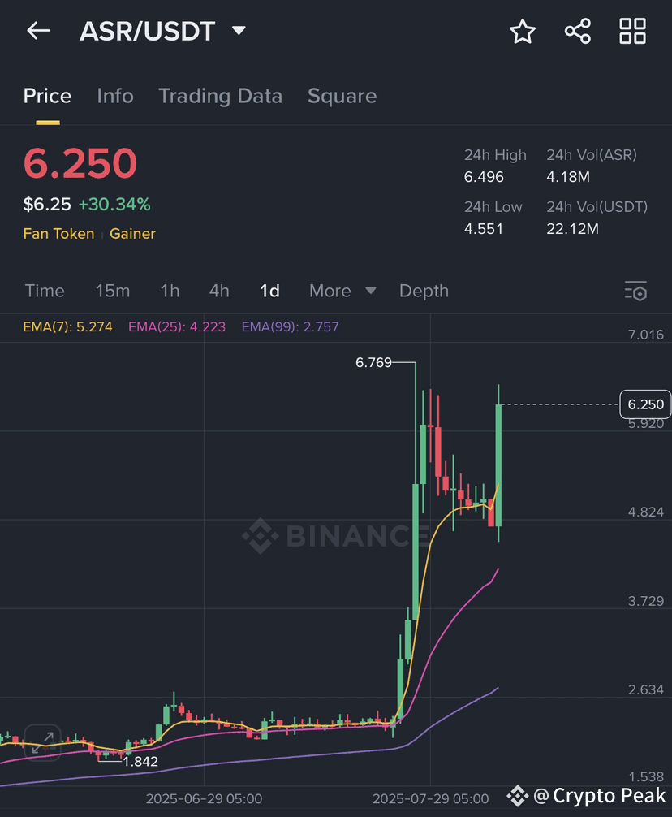Tap the 24h Low value 4.551

pyautogui.click(x=484, y=229)
